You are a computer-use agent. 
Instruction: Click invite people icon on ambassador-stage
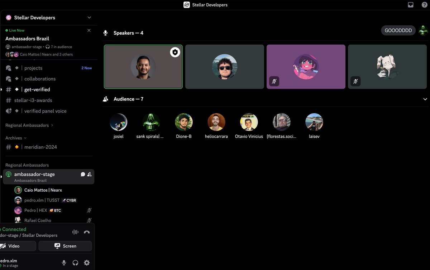(x=90, y=174)
